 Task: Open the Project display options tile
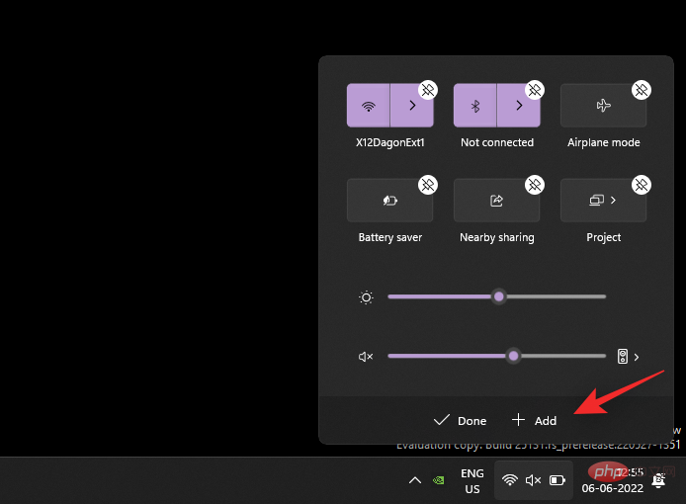click(x=603, y=201)
